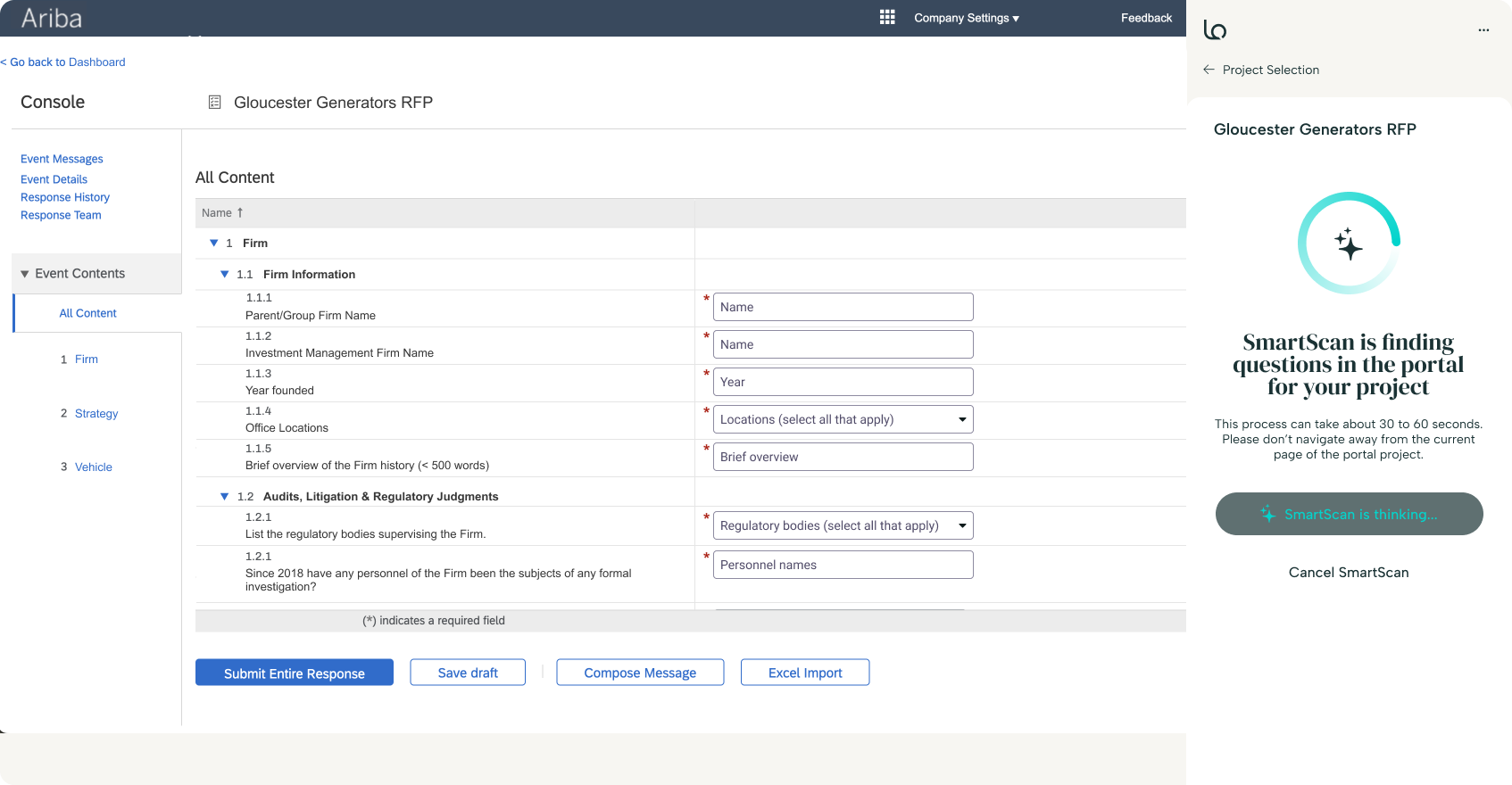Open Response History link
Image resolution: width=1512 pixels, height=785 pixels.
pyautogui.click(x=65, y=197)
